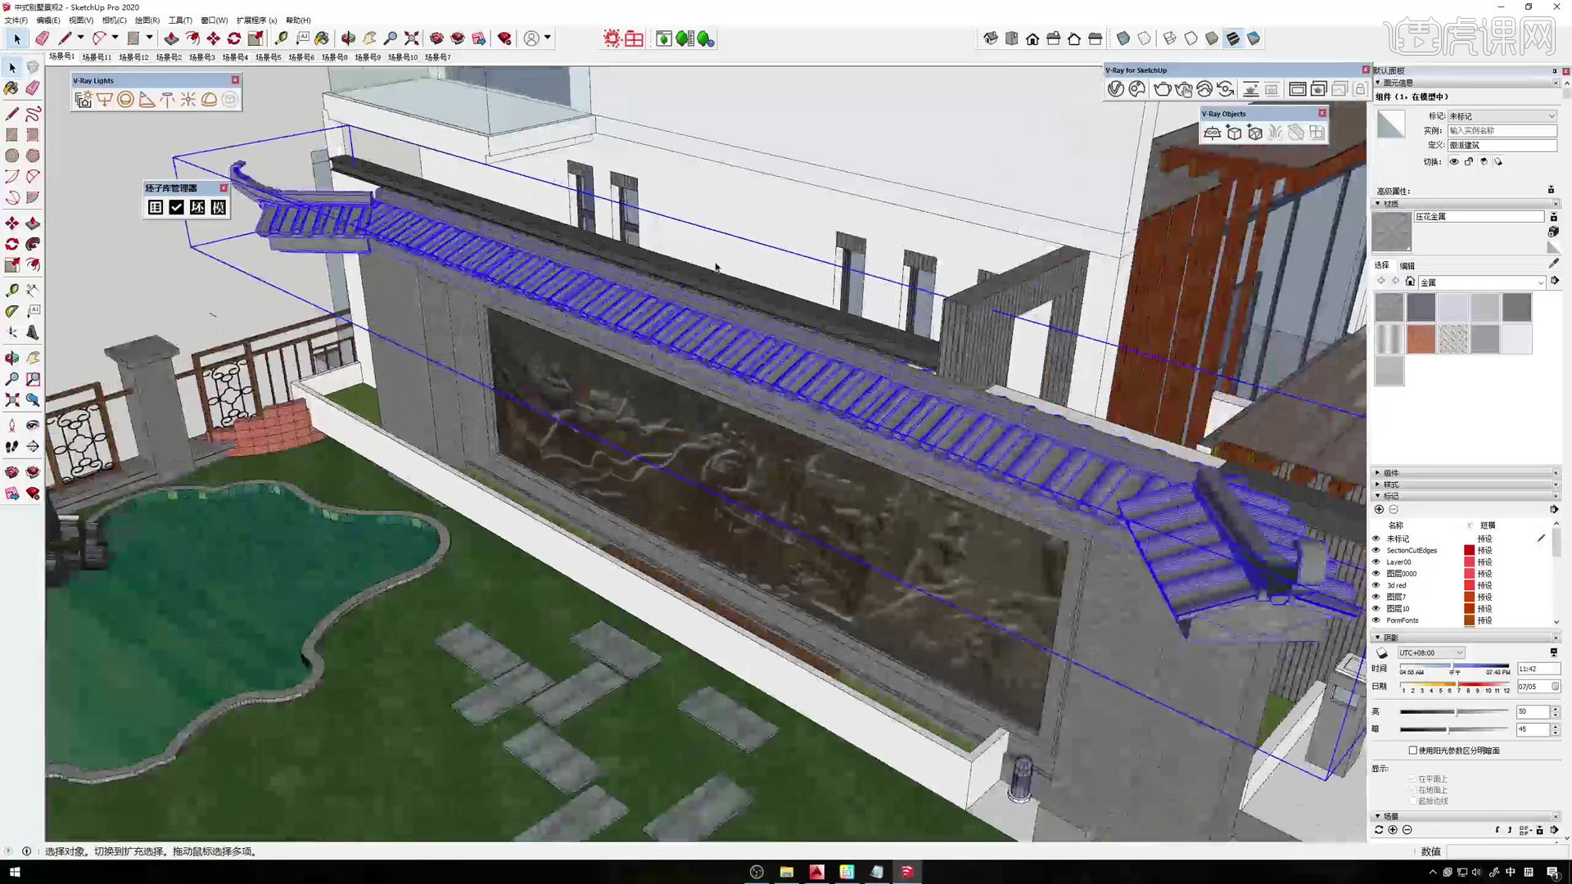1572x884 pixels.
Task: Add a V-Ray Dome Light
Action: click(x=209, y=100)
